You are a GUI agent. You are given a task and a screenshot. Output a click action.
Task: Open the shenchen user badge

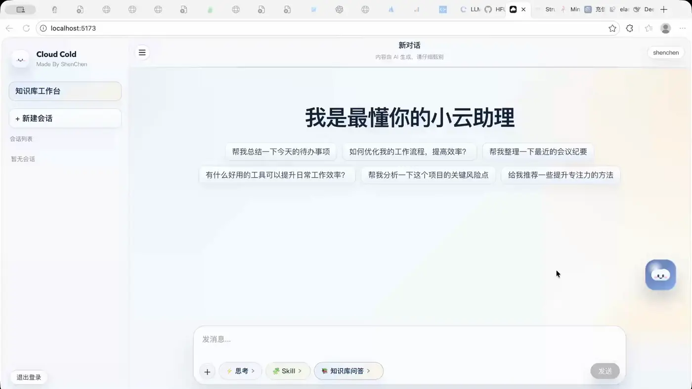[x=666, y=53]
